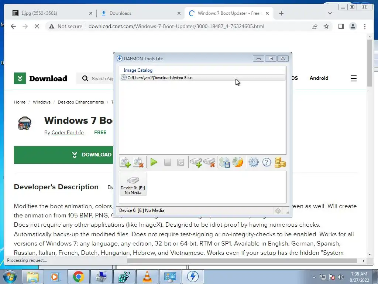
Task: Open DAEMON Tools Preferences gear
Action: coord(253,162)
